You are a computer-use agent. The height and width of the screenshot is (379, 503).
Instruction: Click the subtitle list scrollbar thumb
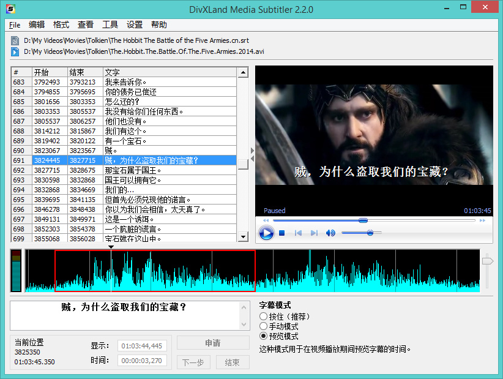pos(243,164)
